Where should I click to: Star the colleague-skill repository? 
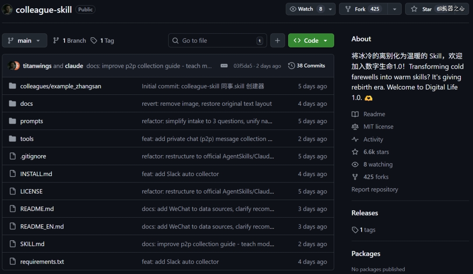pyautogui.click(x=421, y=9)
